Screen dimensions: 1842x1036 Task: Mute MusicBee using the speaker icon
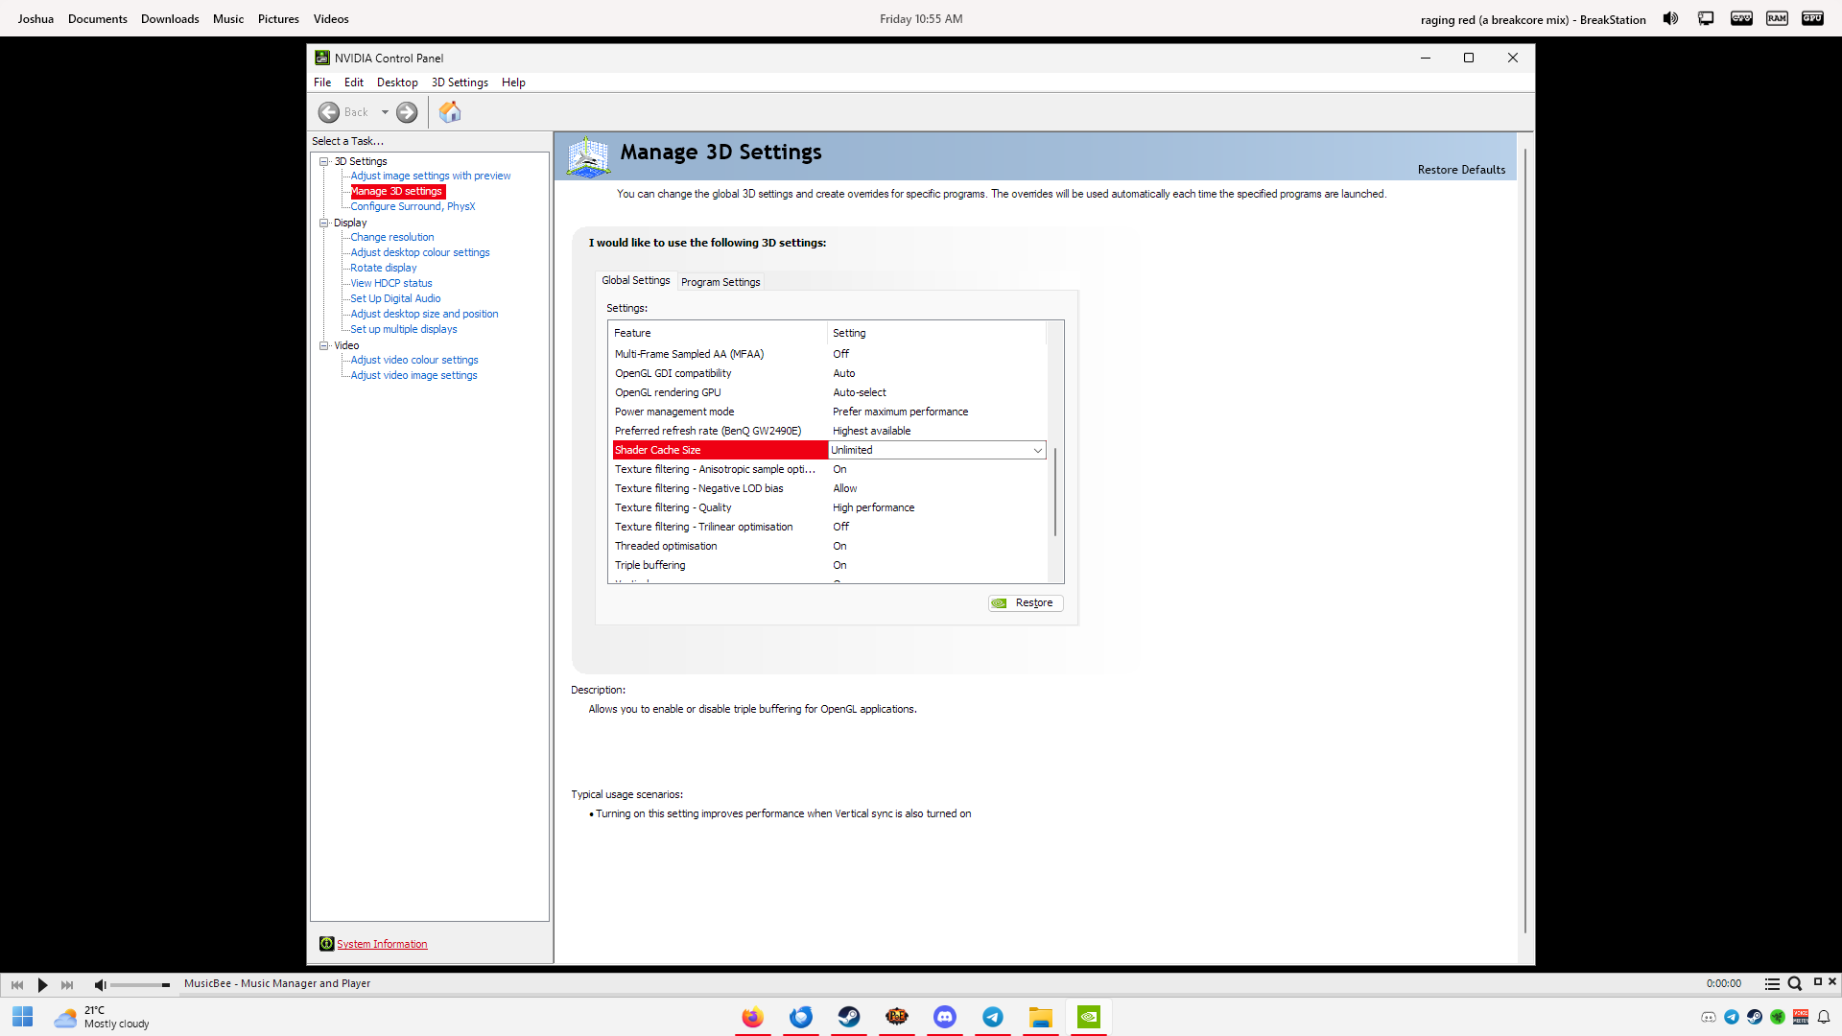[x=100, y=984]
